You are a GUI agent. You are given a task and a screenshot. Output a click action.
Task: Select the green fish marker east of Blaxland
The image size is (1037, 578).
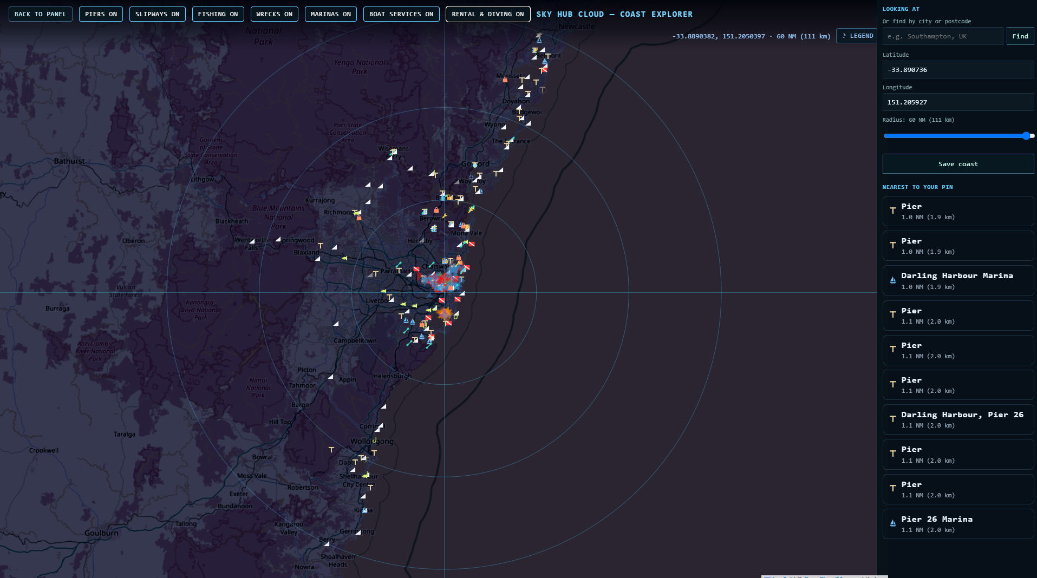coord(344,258)
